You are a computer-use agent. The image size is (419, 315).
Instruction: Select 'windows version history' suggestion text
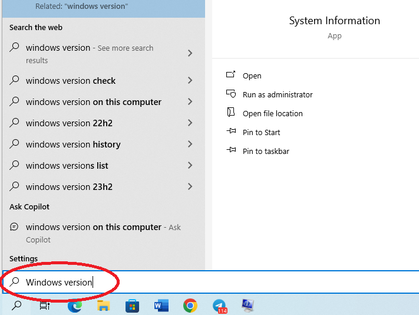[x=73, y=145]
